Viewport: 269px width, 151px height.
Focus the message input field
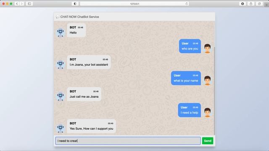pyautogui.click(x=128, y=141)
